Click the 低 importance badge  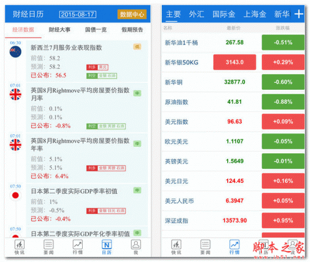(137, 47)
